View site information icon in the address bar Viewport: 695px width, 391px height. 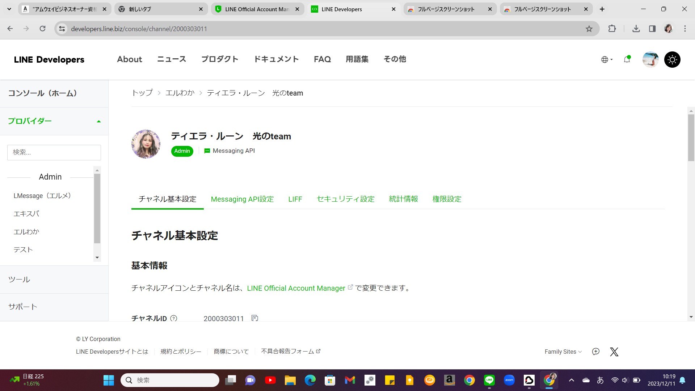[62, 29]
